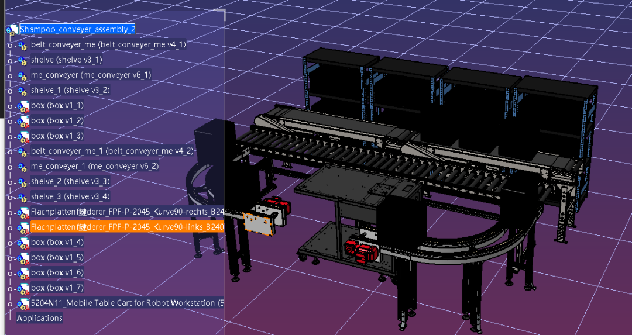Select 'box (box v1_5)' label

tap(57, 257)
